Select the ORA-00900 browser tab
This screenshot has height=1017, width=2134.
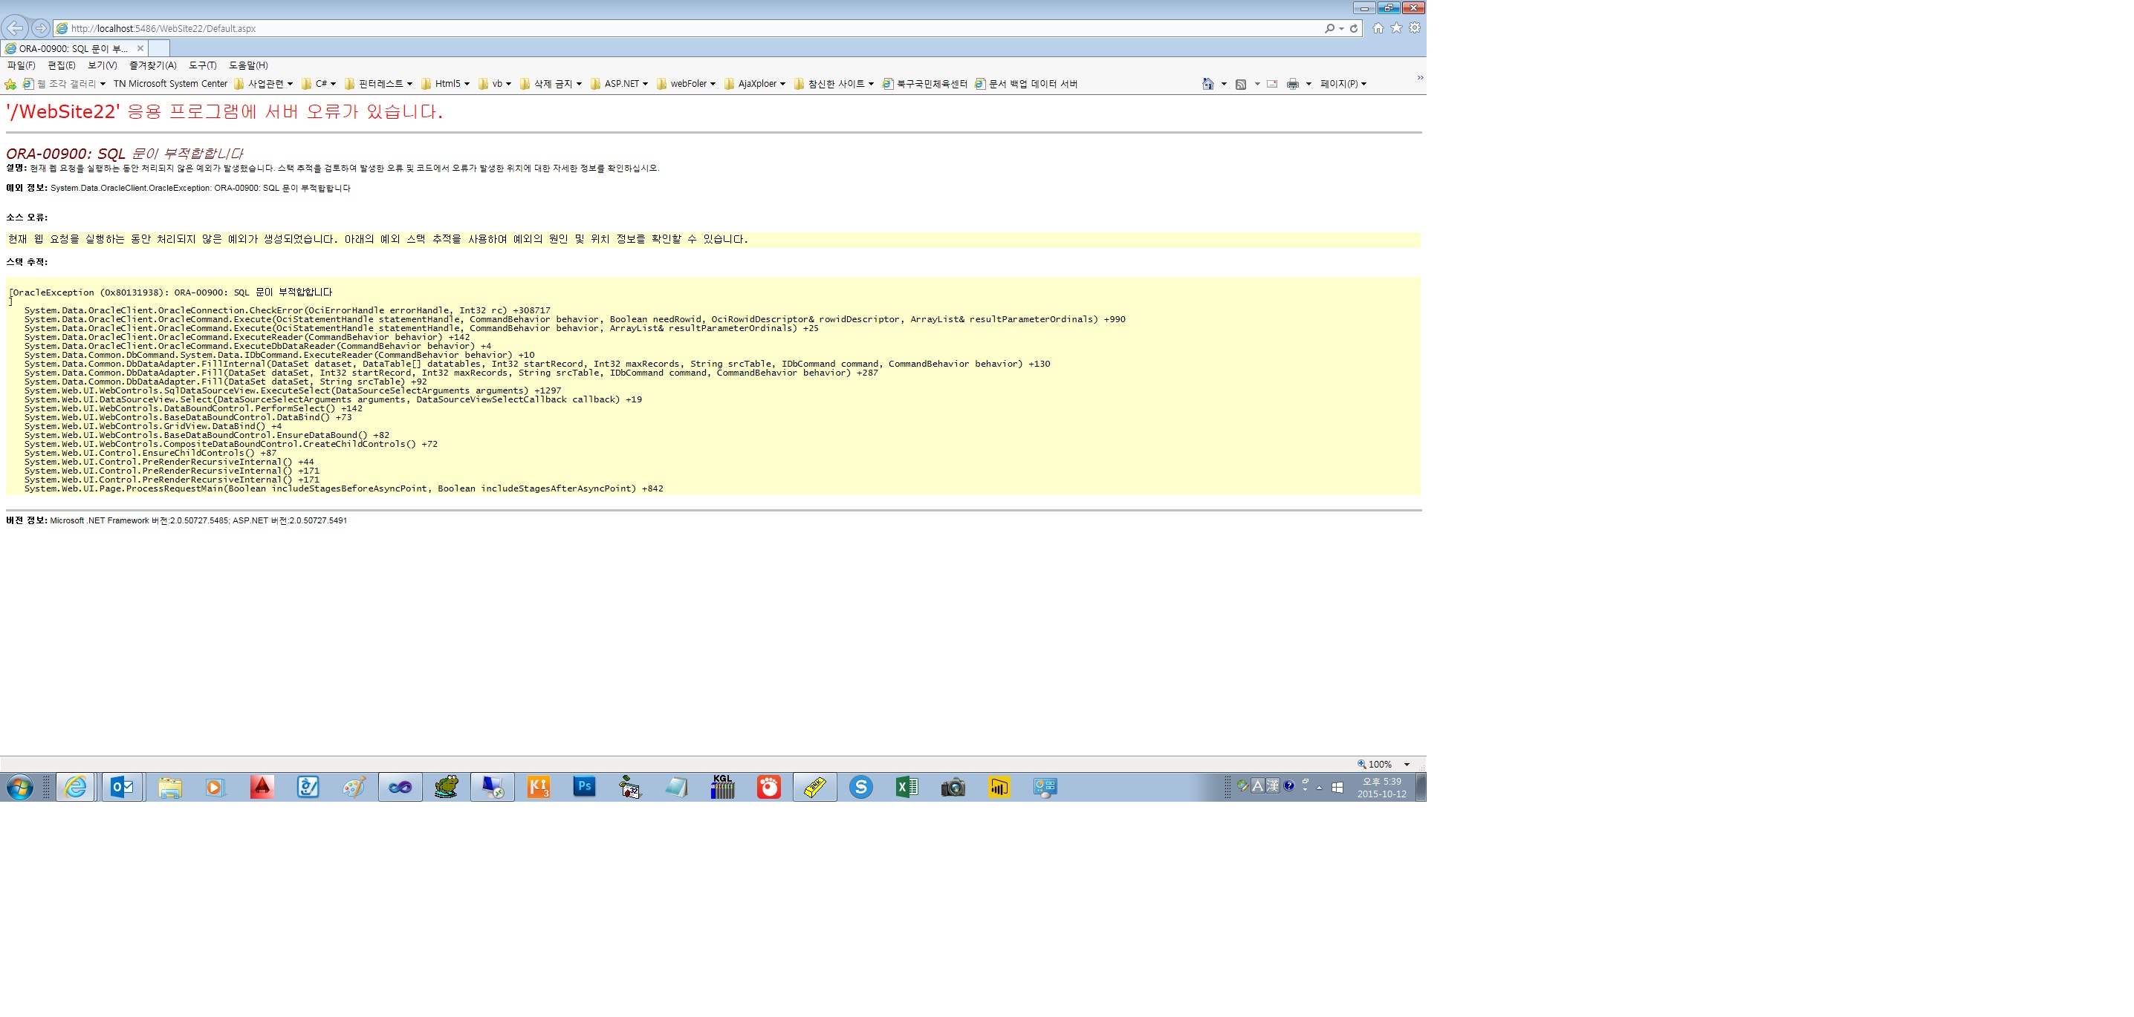[77, 48]
